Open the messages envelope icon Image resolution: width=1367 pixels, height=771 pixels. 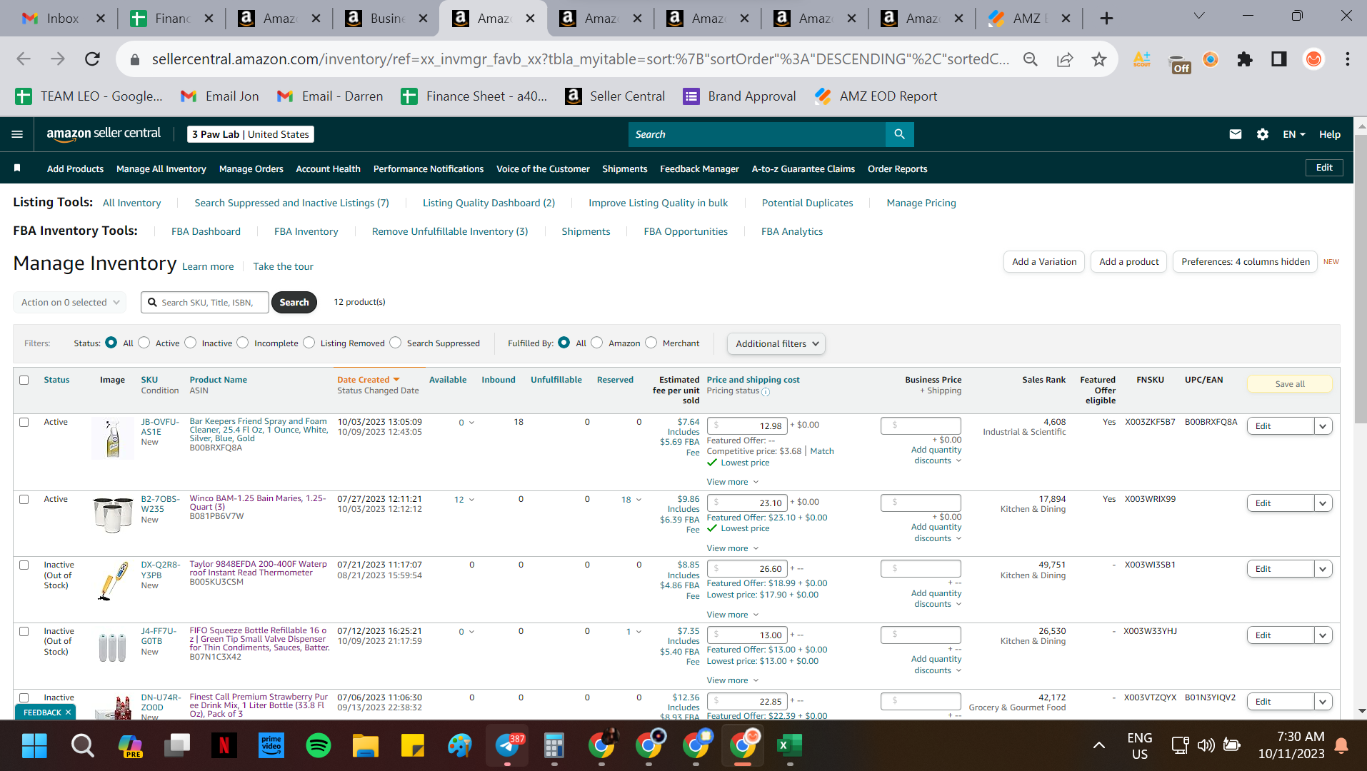(1235, 134)
